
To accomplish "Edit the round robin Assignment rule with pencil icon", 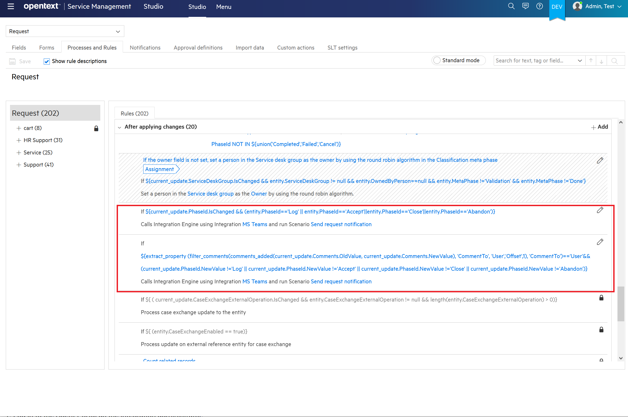I will click(600, 160).
